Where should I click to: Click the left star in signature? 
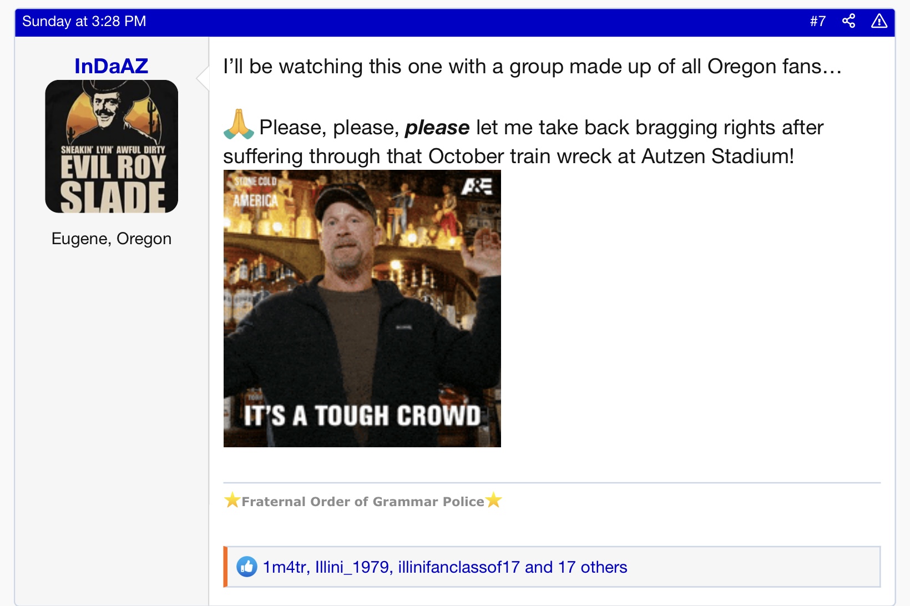[232, 500]
